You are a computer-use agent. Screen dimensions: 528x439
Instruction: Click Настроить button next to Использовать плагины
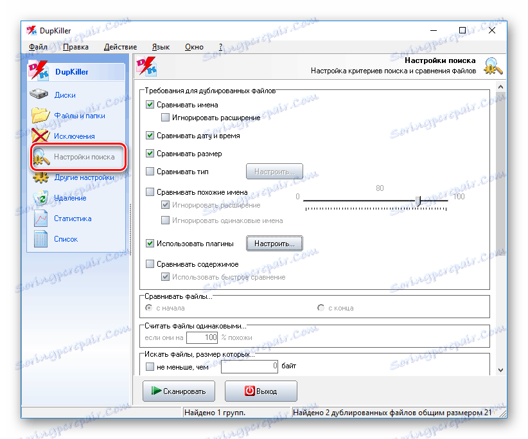point(274,243)
